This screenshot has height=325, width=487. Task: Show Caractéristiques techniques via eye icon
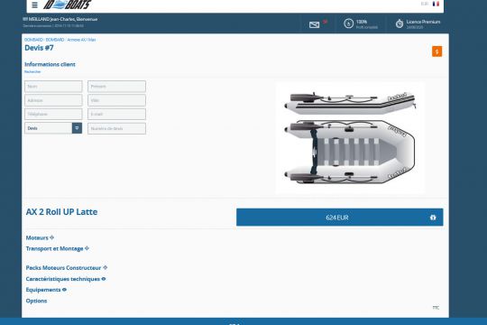pos(104,279)
